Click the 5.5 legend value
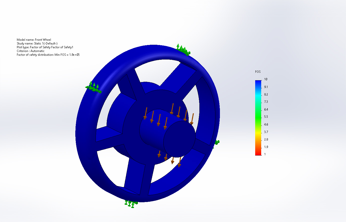The image size is (346, 222). 266,117
